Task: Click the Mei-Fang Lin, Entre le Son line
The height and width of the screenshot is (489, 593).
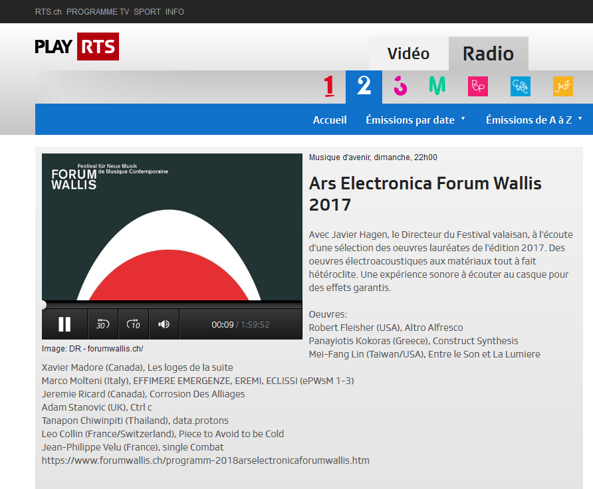Action: pos(424,354)
